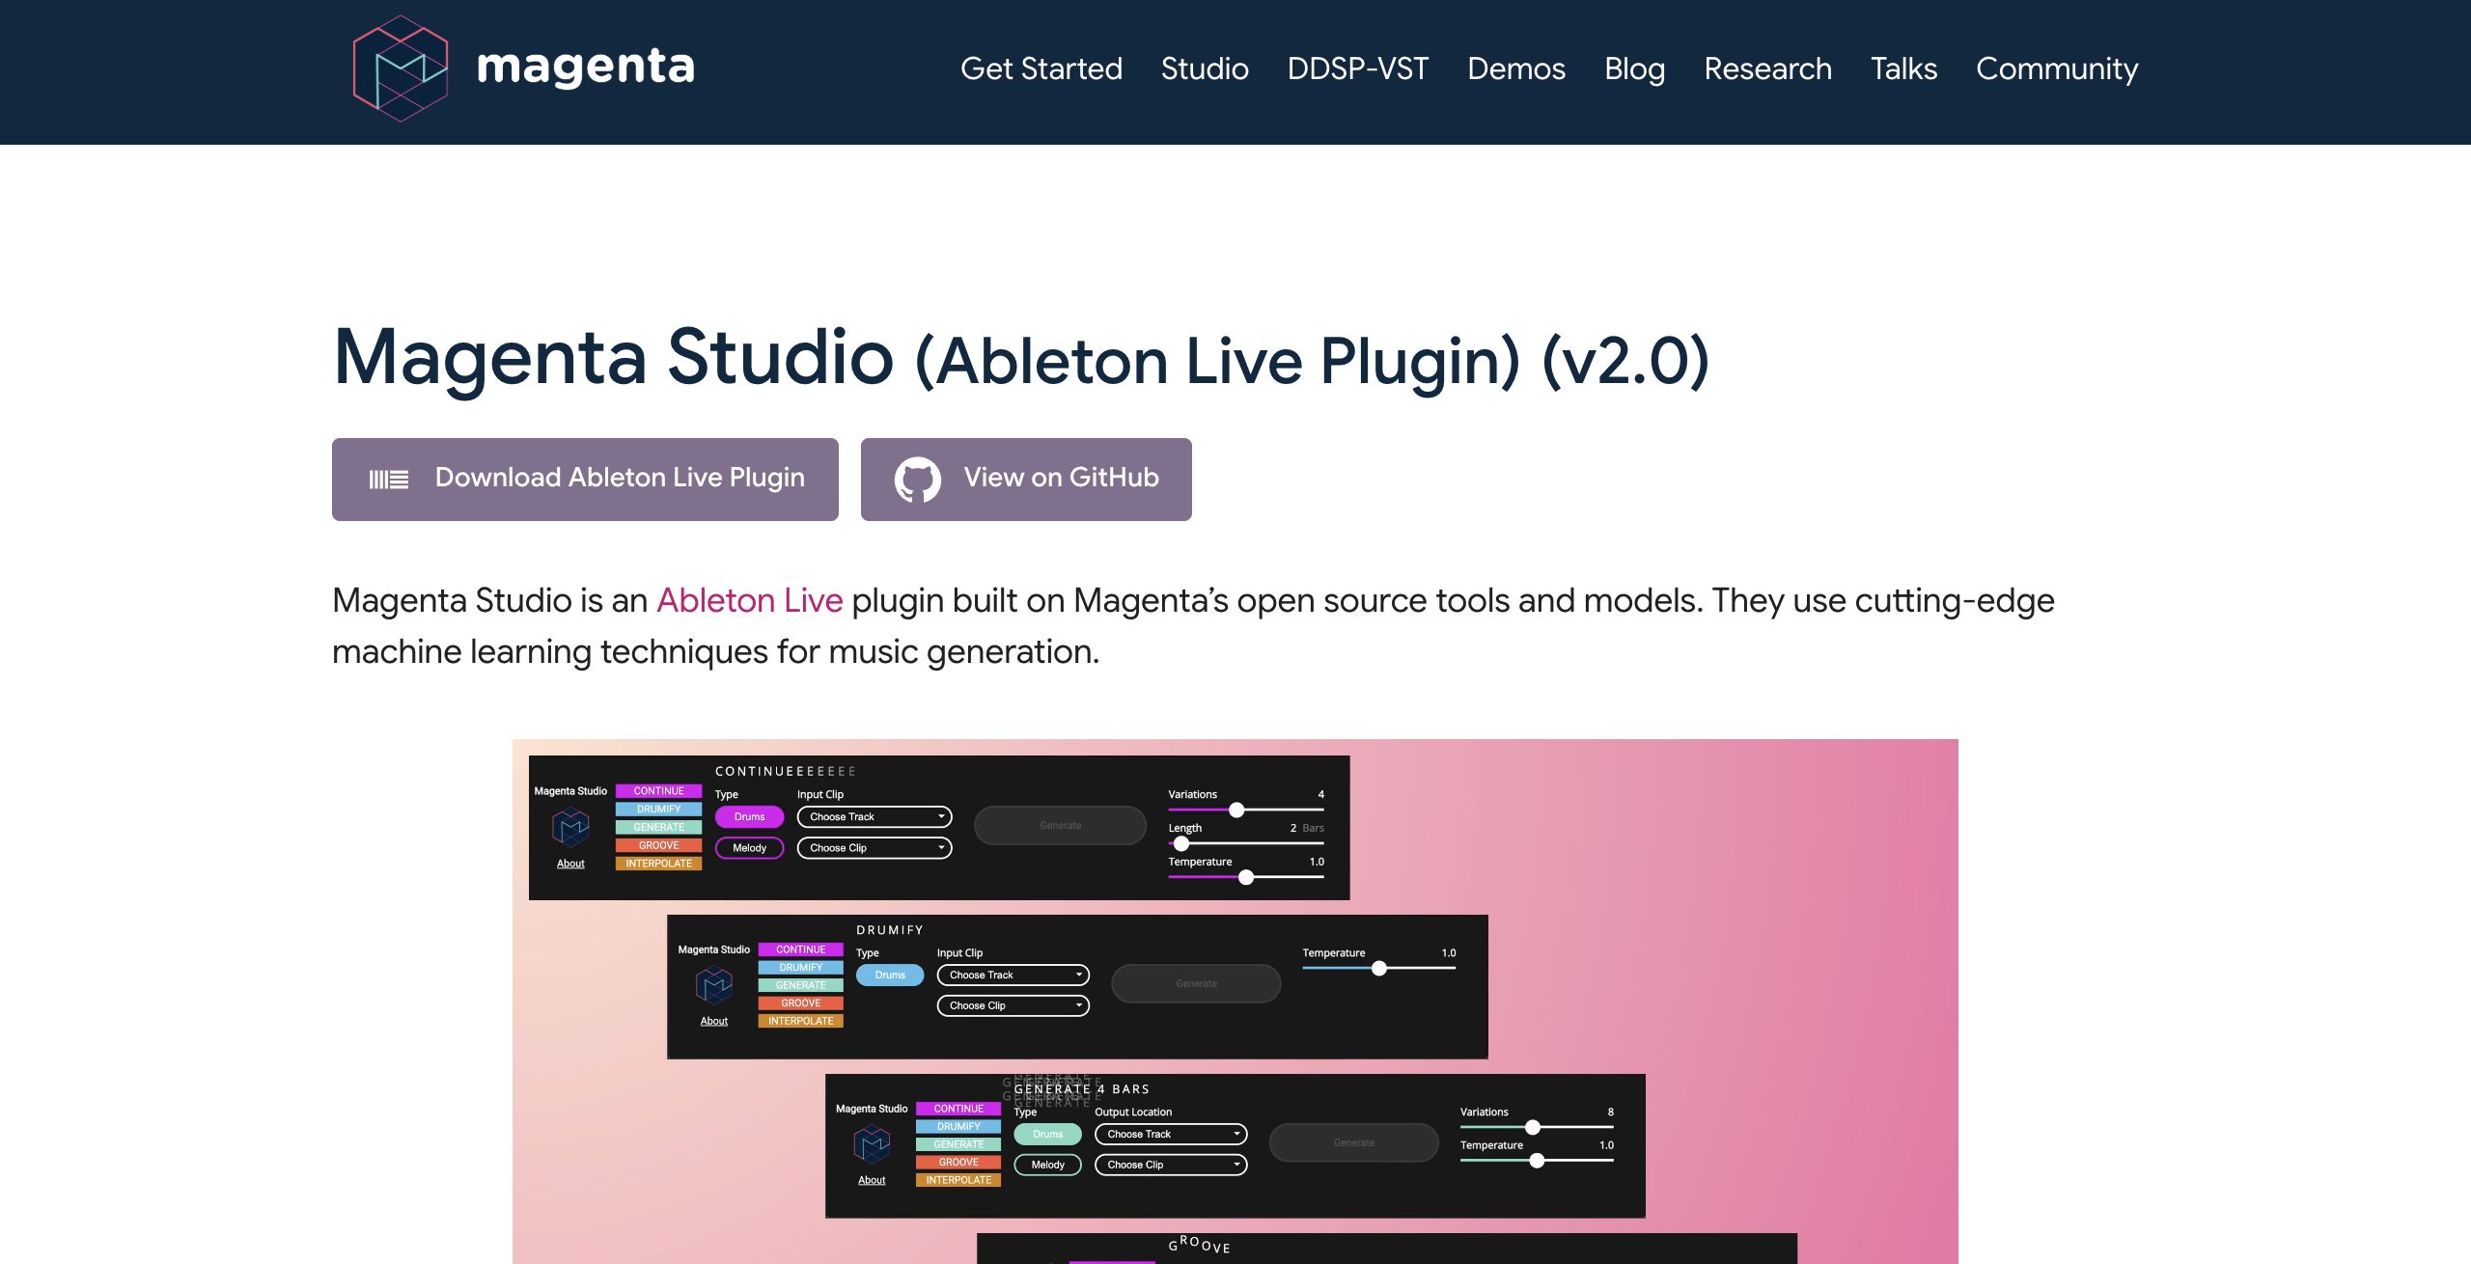The height and width of the screenshot is (1264, 2471).
Task: Click the "CONTINUEEEEEEE" panel title
Action: click(x=785, y=772)
